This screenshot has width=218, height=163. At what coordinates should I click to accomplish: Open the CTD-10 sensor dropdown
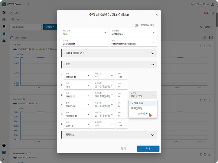point(78,124)
